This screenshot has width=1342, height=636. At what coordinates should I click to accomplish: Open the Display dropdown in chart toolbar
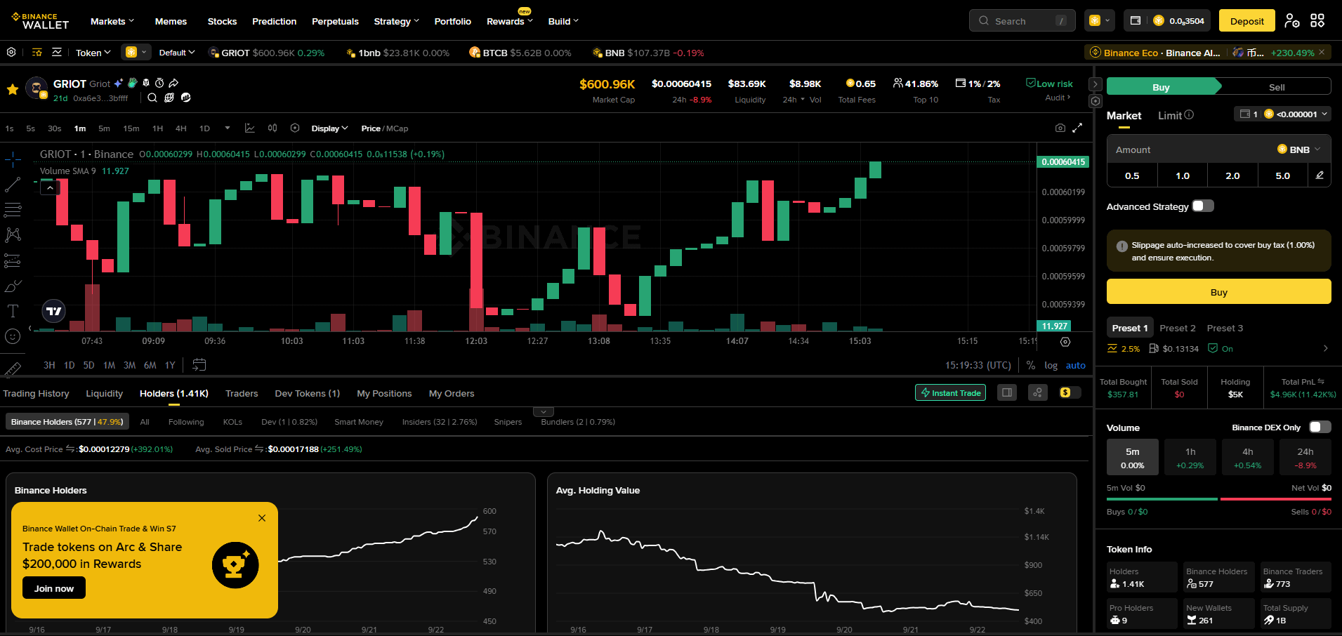point(329,128)
